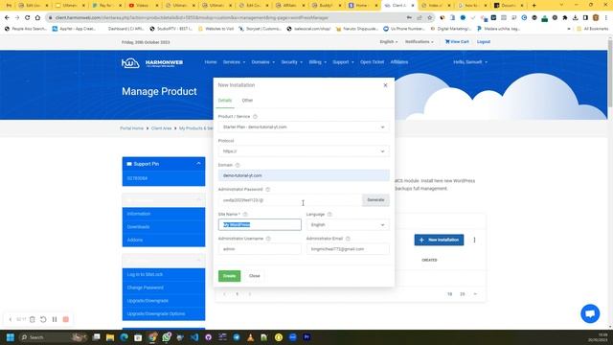The image size is (613, 345).
Task: Expand the Domains menu
Action: point(262,62)
